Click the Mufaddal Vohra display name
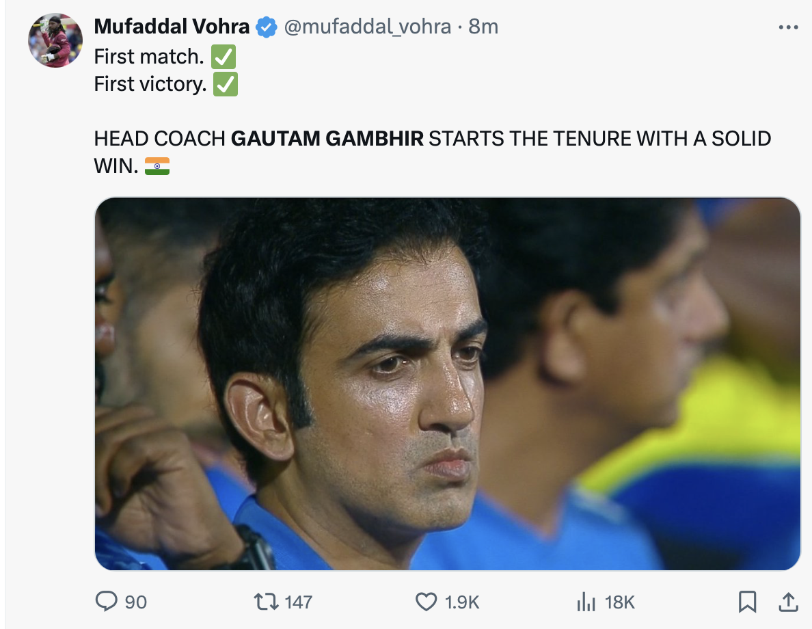The width and height of the screenshot is (812, 629). pyautogui.click(x=172, y=27)
